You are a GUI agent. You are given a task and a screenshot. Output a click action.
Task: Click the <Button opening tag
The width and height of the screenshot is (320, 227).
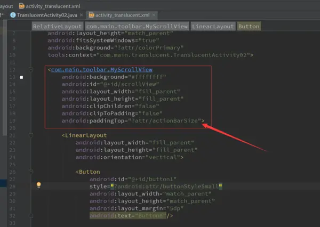tap(88, 172)
